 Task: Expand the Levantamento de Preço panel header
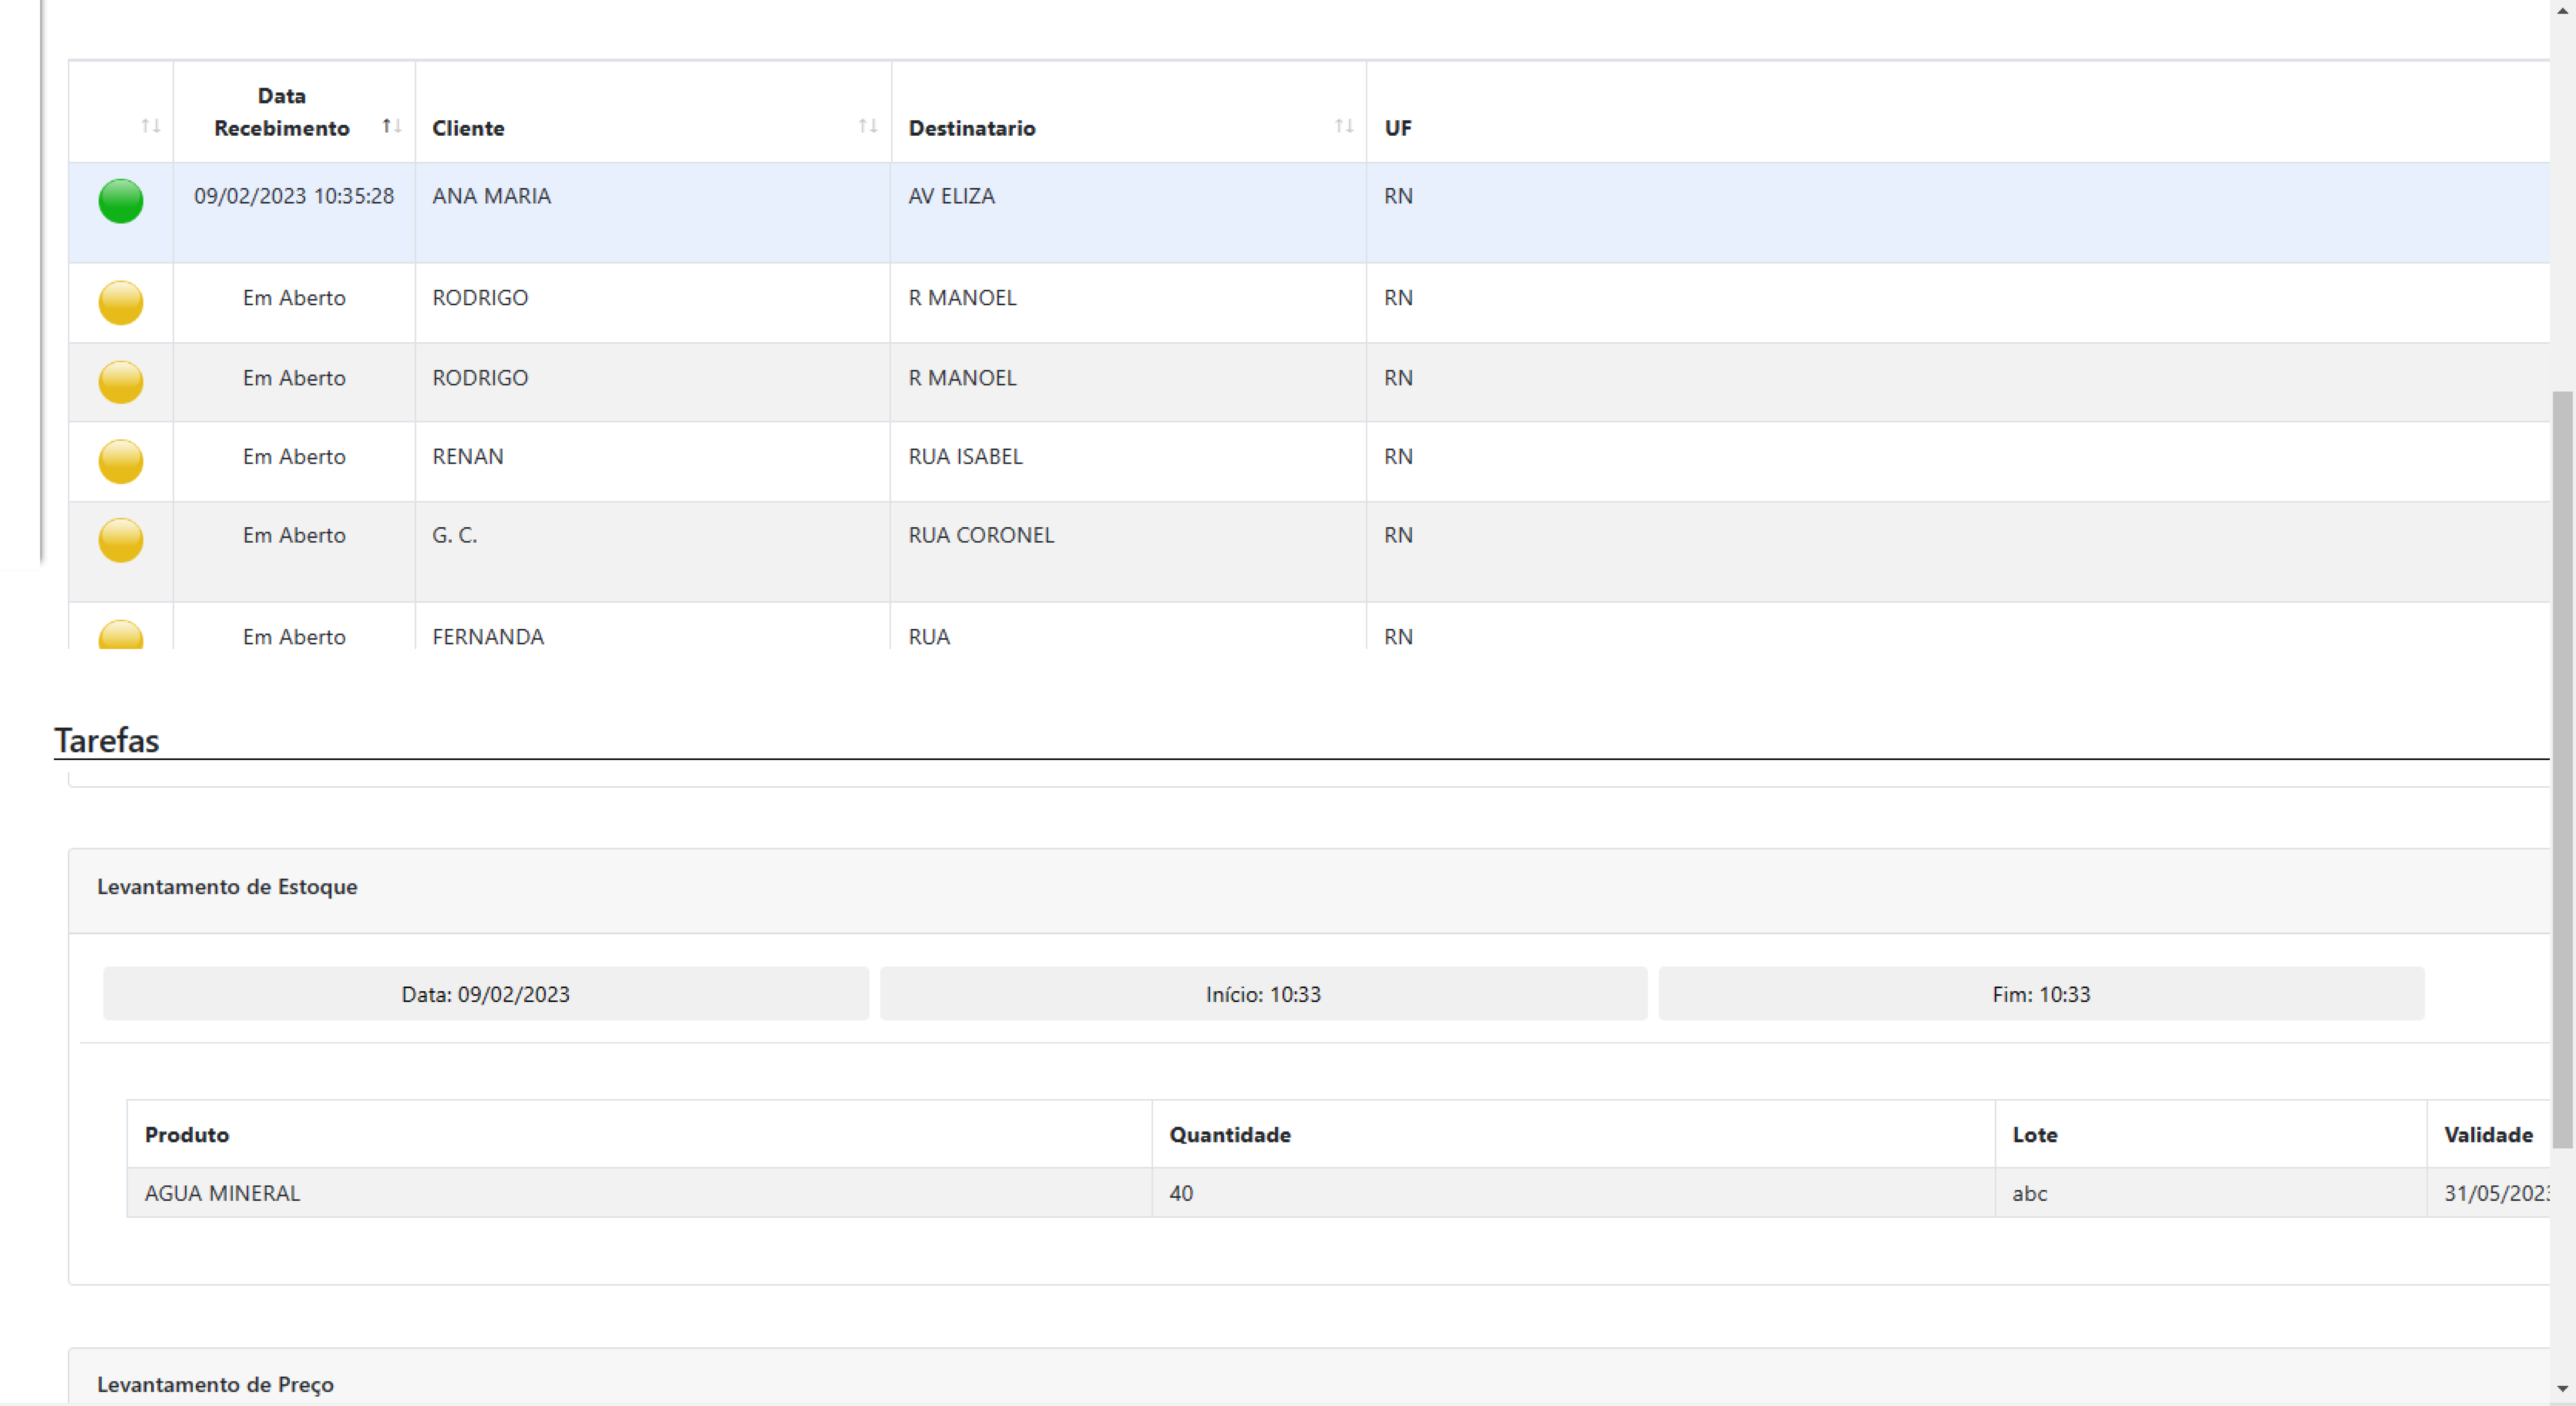[215, 1384]
